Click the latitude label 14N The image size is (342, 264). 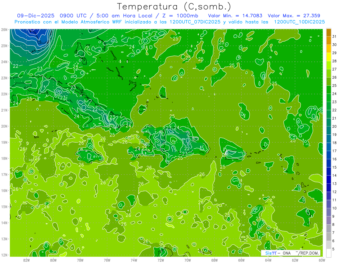click(4, 223)
